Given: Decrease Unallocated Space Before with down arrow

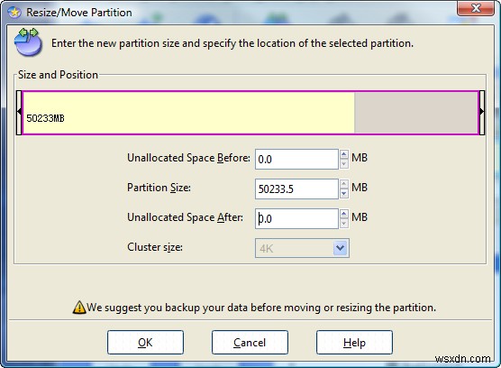Looking at the screenshot, I should click(344, 163).
